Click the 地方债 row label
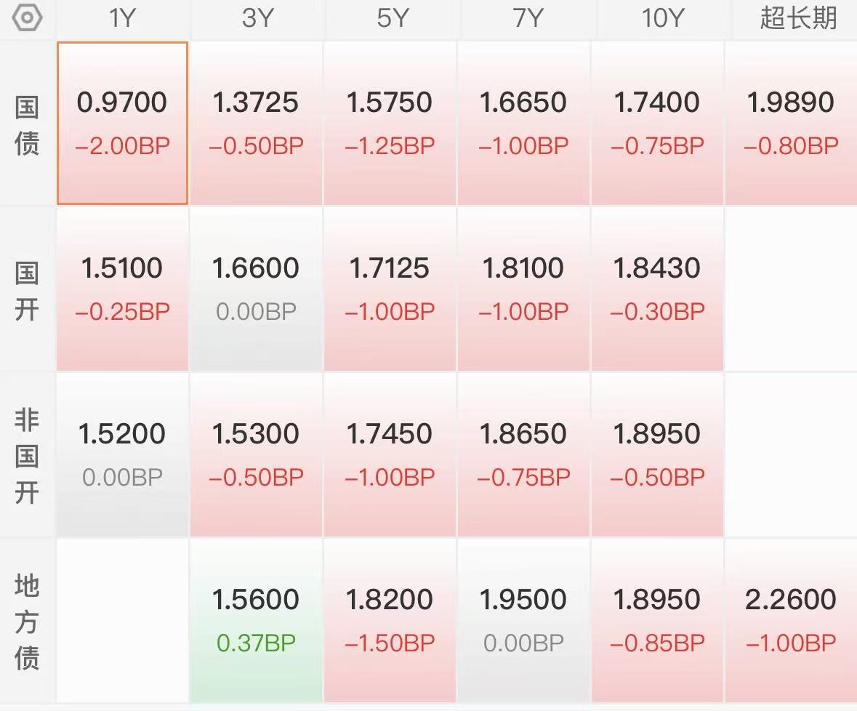This screenshot has width=857, height=711. pyautogui.click(x=28, y=622)
